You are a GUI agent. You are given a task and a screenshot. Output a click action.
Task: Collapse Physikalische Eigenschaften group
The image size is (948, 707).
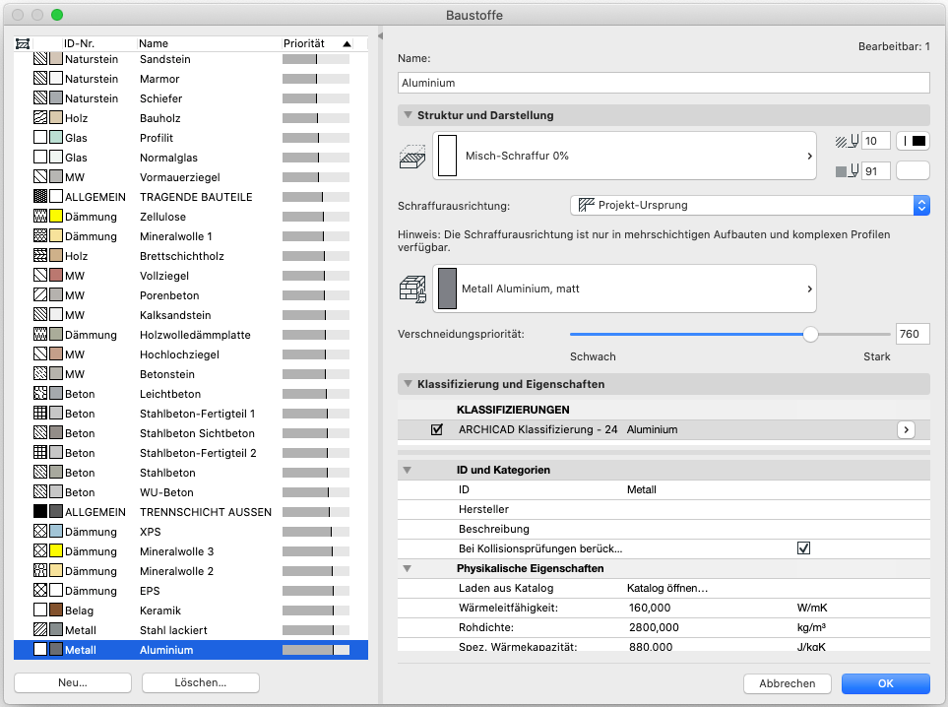pyautogui.click(x=408, y=568)
